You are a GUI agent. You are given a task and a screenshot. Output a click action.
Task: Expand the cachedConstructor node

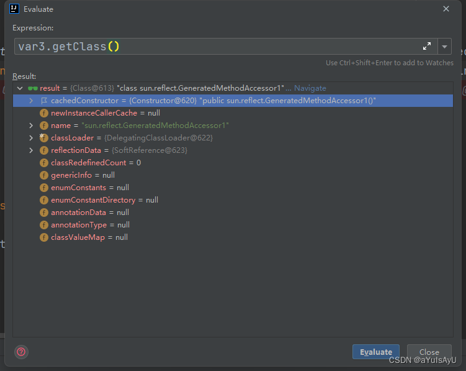pos(31,101)
